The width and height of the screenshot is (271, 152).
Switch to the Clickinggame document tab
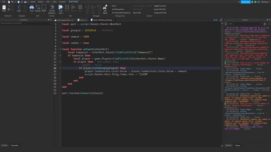point(64,20)
